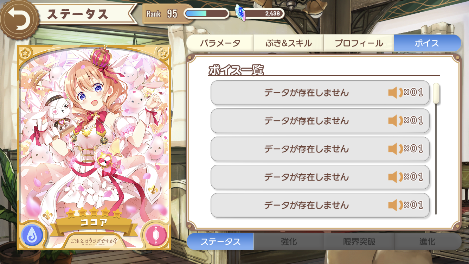
Task: Switch to the 進化 bottom tab
Action: (428, 241)
